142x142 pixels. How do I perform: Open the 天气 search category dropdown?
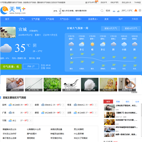[57, 11]
